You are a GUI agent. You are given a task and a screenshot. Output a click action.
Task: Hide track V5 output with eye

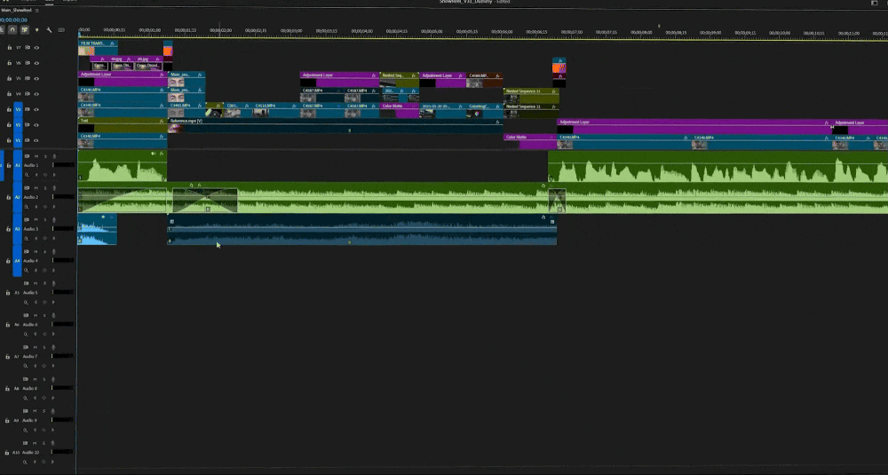[x=36, y=79]
